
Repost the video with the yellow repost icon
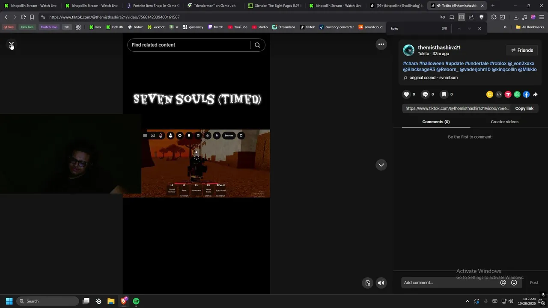click(x=490, y=95)
